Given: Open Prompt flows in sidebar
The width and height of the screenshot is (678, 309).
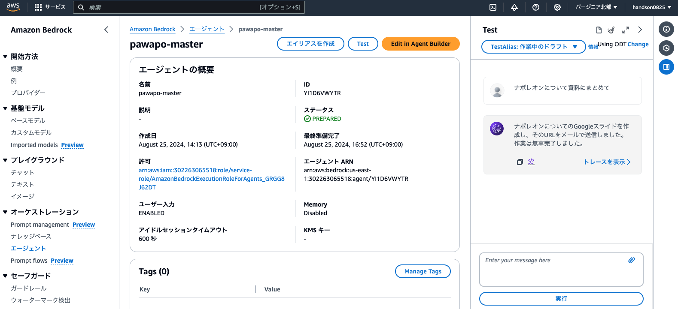Looking at the screenshot, I should click(29, 261).
